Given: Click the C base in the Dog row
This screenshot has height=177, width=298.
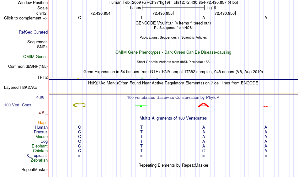Looking at the screenshot, I should (79, 142).
